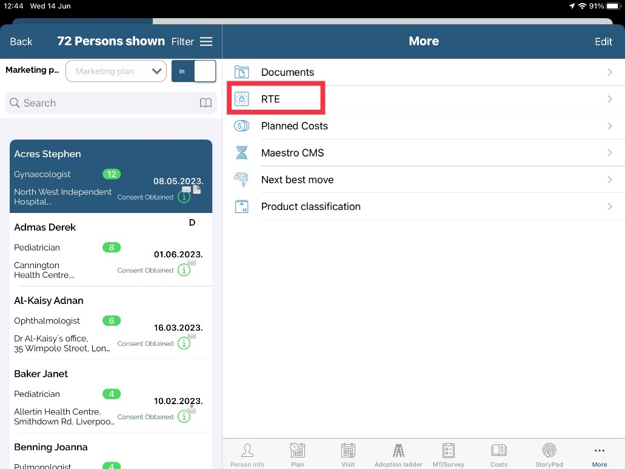Tap the envelope icon for Admas Derek

pos(192,263)
